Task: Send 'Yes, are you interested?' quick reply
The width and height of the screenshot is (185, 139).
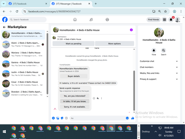Action: click(x=75, y=96)
